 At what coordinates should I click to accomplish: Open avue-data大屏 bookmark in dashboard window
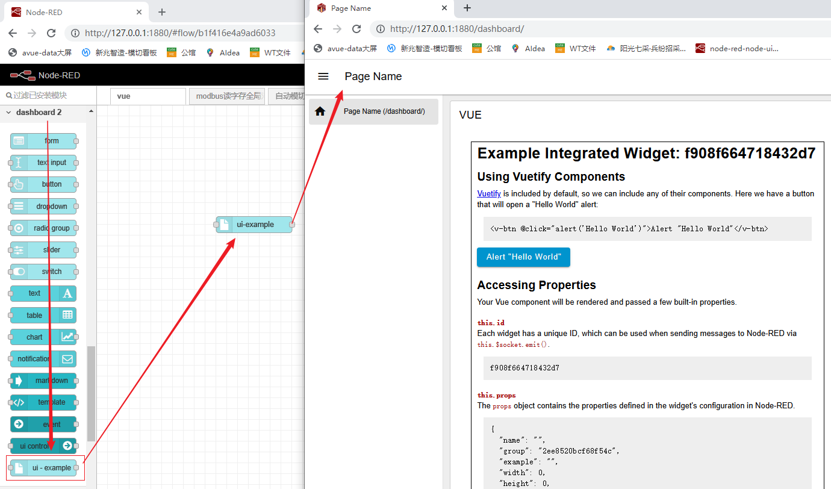point(346,49)
